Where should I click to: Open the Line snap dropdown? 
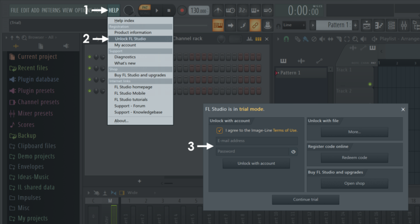[x=294, y=25]
